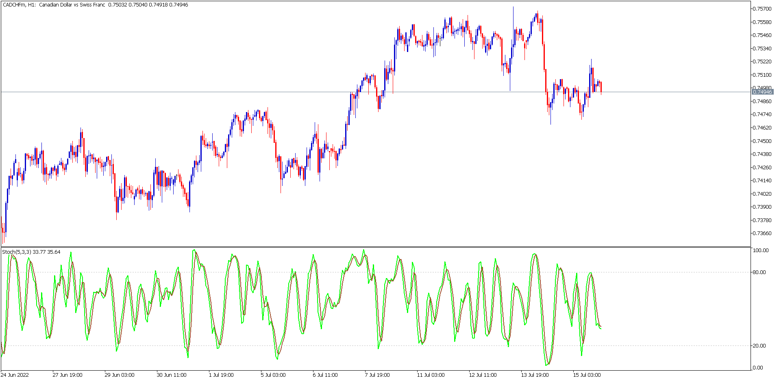Image resolution: width=779 pixels, height=380 pixels.
Task: Click the 27 Jun 19:00 time label
Action: (x=67, y=375)
